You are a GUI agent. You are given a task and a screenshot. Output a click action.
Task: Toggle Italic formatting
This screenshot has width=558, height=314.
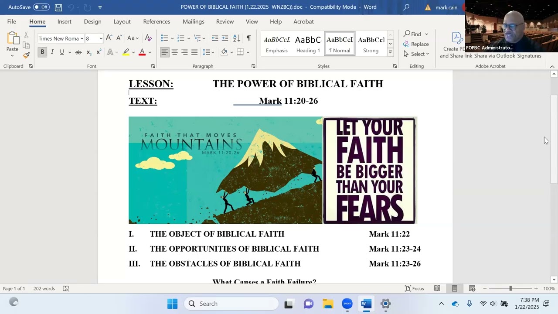(52, 52)
